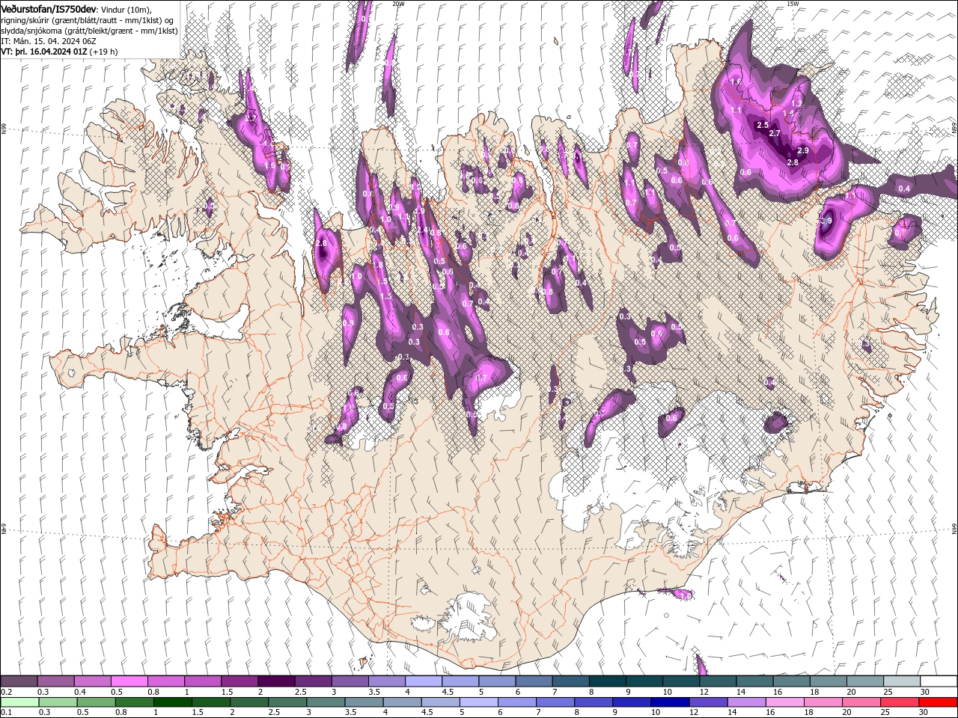
Task: Pick the slate blue 6 snow swatch
Action: [534, 681]
